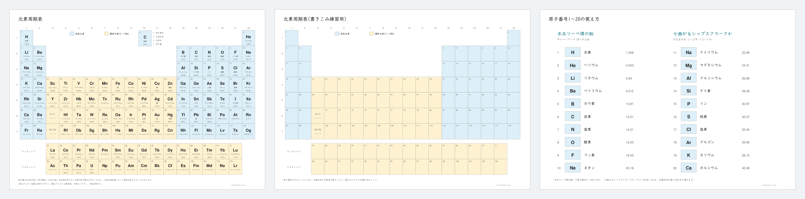805x199 pixels.
Task: Click the Mg tile in the 1–20 list
Action: pos(688,65)
